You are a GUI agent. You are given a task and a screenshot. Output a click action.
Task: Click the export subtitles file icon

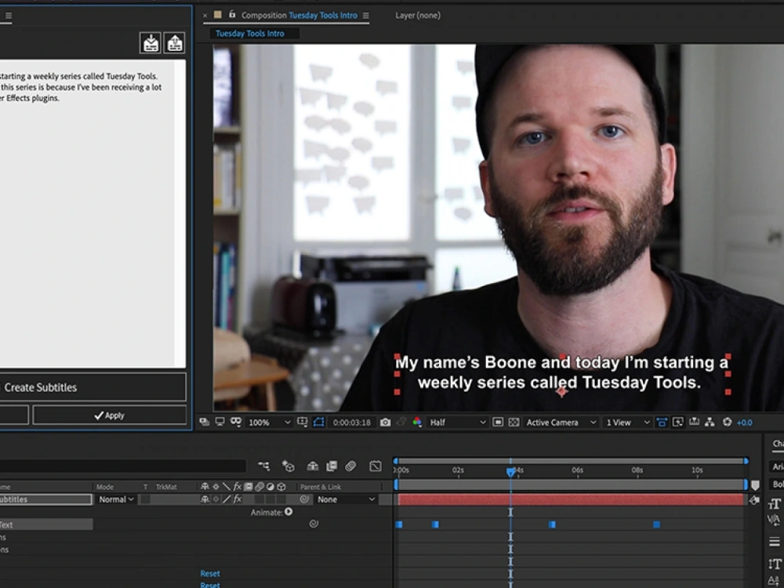tap(175, 43)
